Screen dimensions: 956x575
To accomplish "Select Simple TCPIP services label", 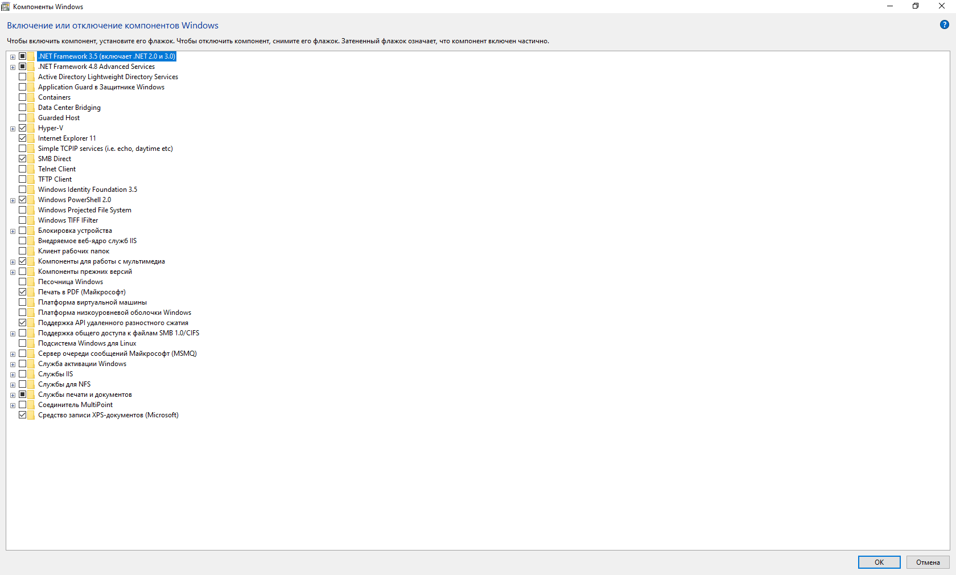I will tap(105, 149).
